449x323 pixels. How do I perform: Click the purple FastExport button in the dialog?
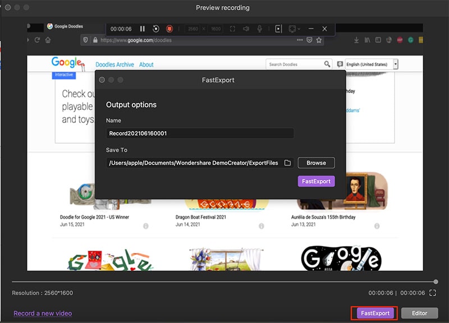[x=316, y=181]
